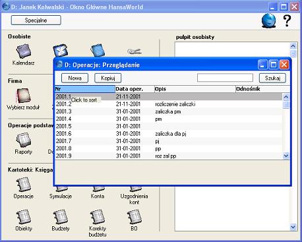Click the Szukaj button
The image size is (302, 242).
coord(272,78)
